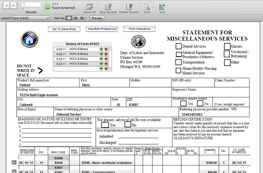Check Yes for reimburse injured worker

(x=183, y=103)
